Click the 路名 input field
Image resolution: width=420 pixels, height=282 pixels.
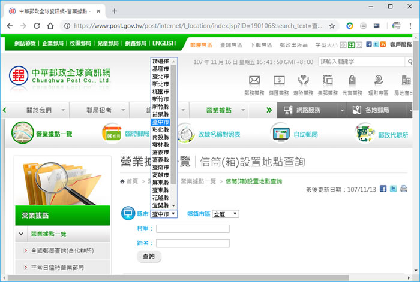(193, 243)
